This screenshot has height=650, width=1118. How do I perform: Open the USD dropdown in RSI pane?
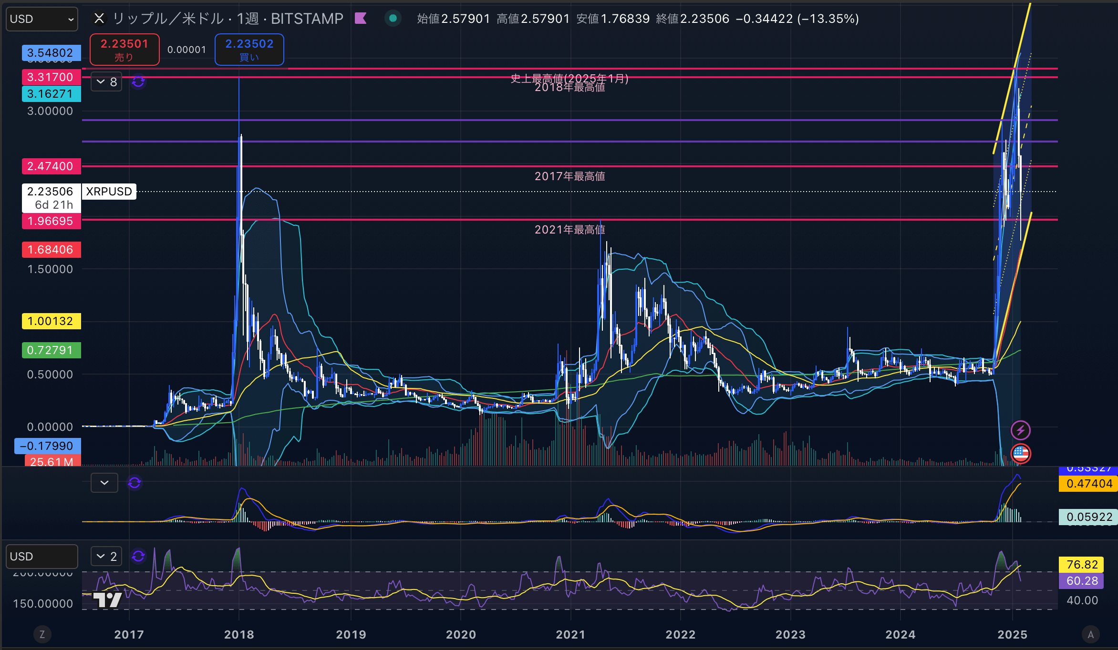click(42, 557)
